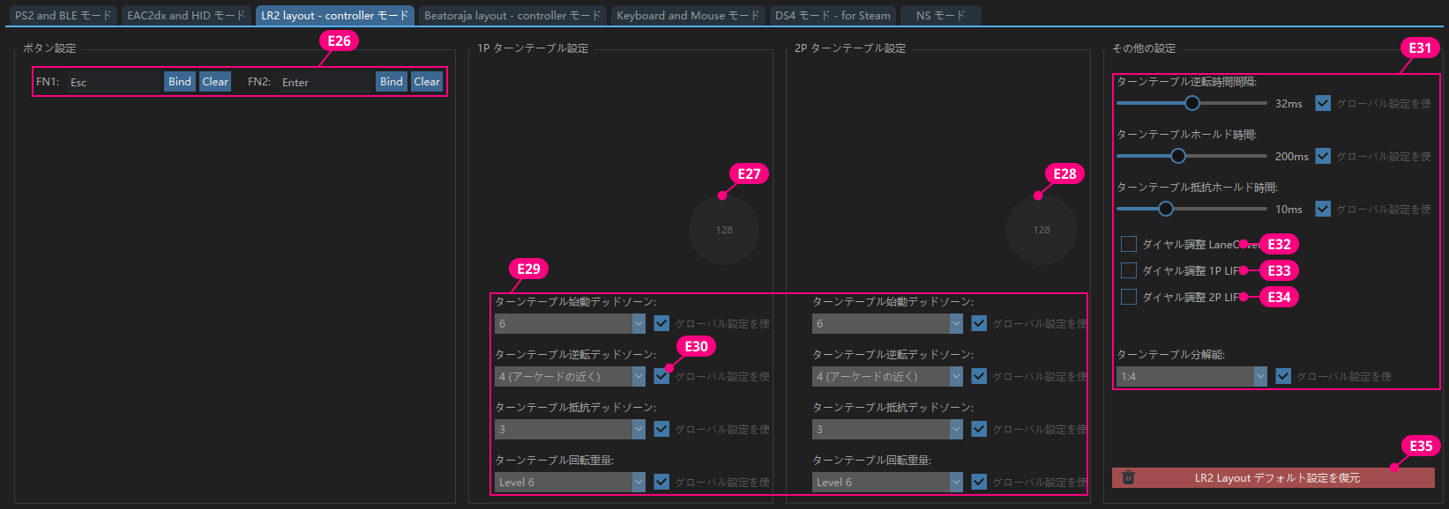Click the ターンテーブルホールド時間 slider handle
Screen dimensions: 1449x509
click(1177, 156)
